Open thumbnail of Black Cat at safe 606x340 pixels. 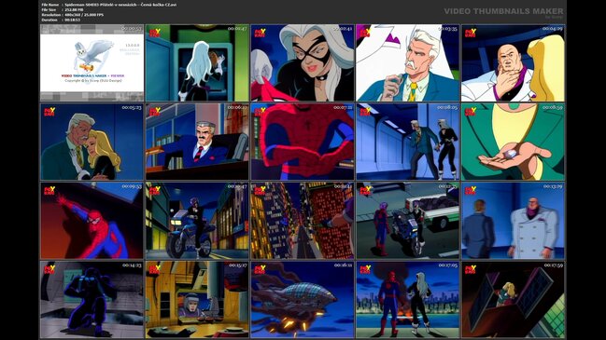point(197,62)
